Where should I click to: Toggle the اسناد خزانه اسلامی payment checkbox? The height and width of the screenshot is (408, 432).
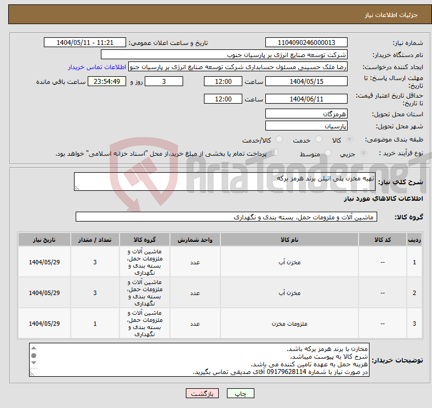[x=275, y=152]
